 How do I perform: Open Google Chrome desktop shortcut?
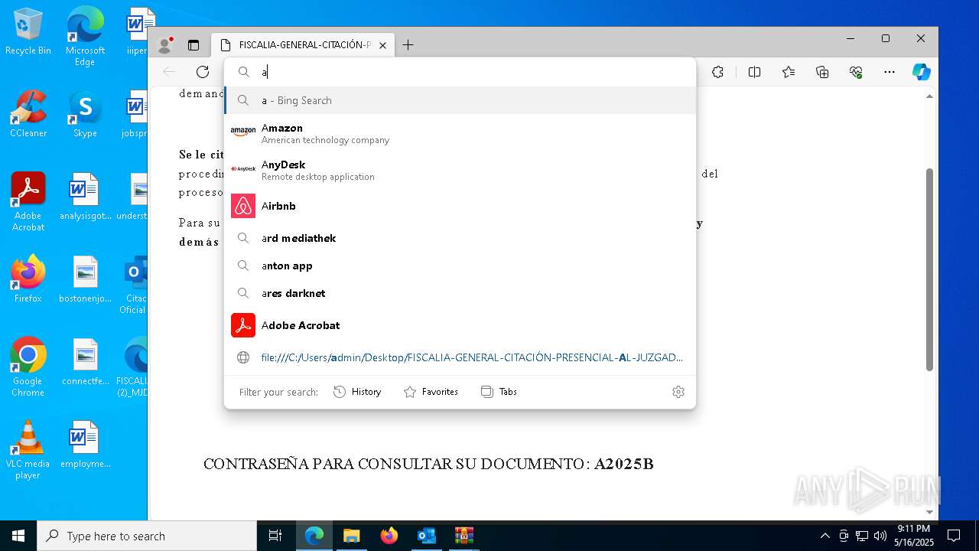(x=28, y=367)
